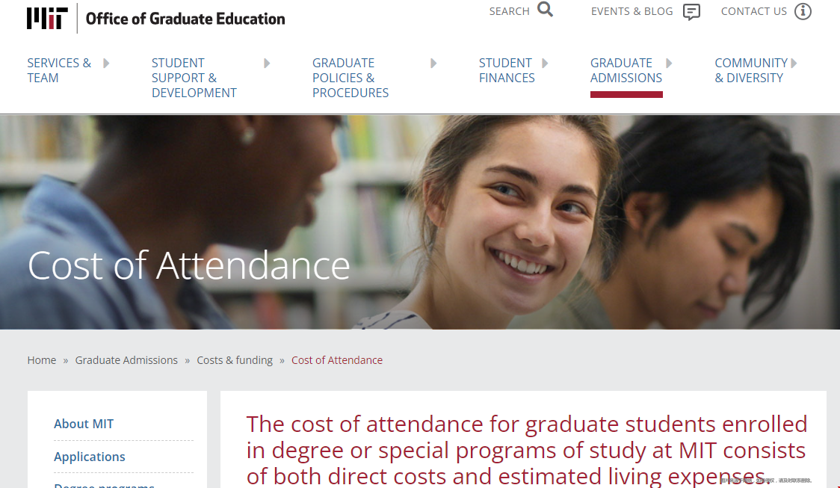The height and width of the screenshot is (488, 840).
Task: Expand Graduate Policies & Procedures arrow
Action: coord(433,64)
